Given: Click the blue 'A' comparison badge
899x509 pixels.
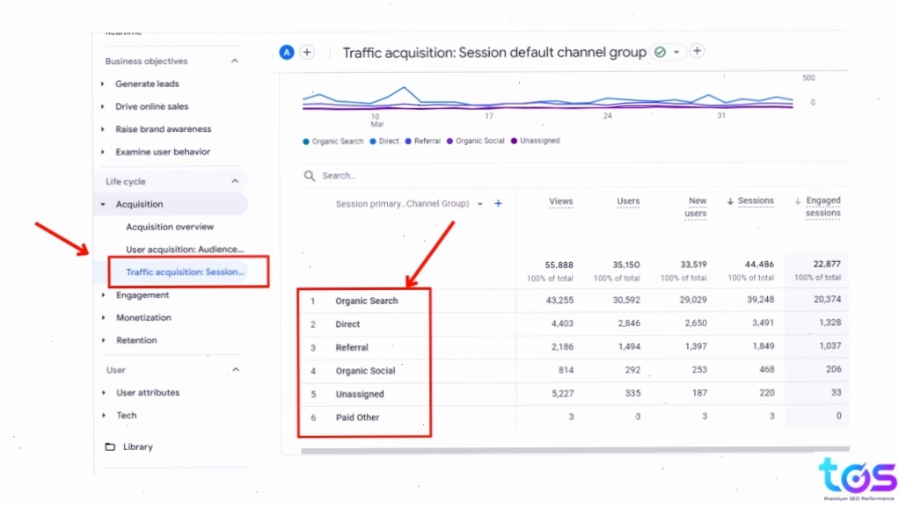Looking at the screenshot, I should coord(287,52).
